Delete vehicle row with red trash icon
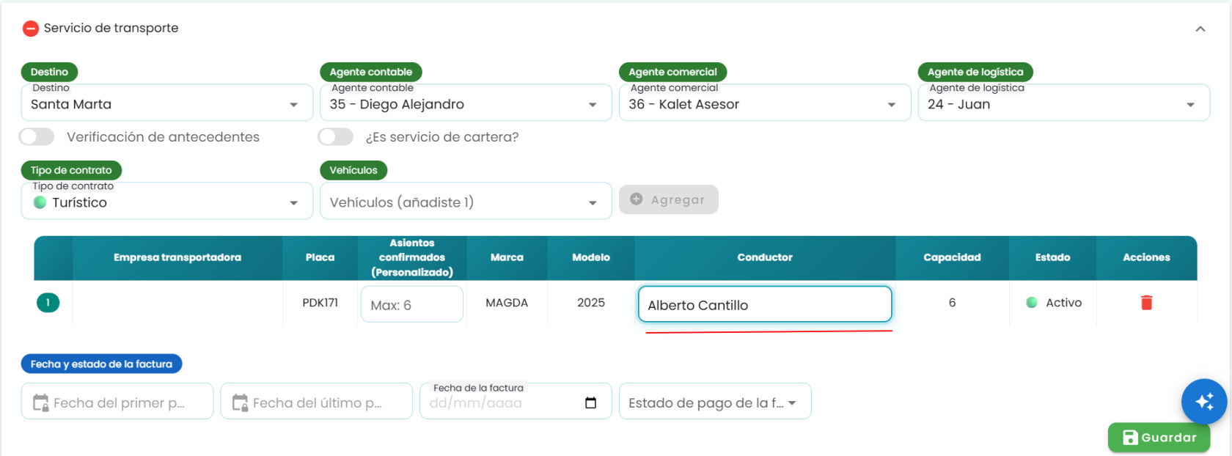Image resolution: width=1232 pixels, height=456 pixels. [x=1146, y=303]
